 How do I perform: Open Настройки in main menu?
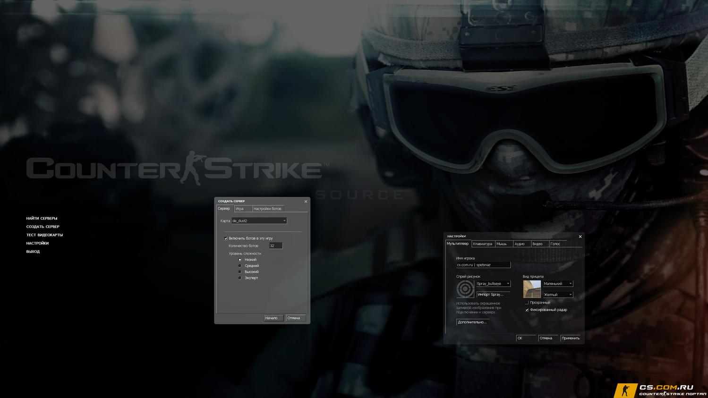point(37,243)
